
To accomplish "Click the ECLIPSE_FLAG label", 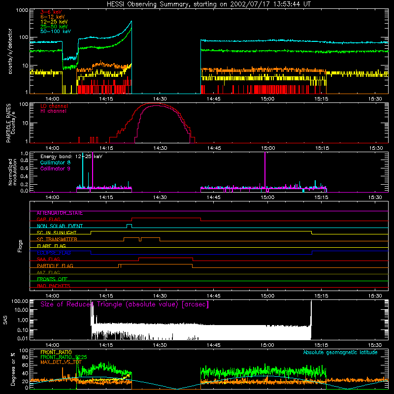I will coord(54,253).
